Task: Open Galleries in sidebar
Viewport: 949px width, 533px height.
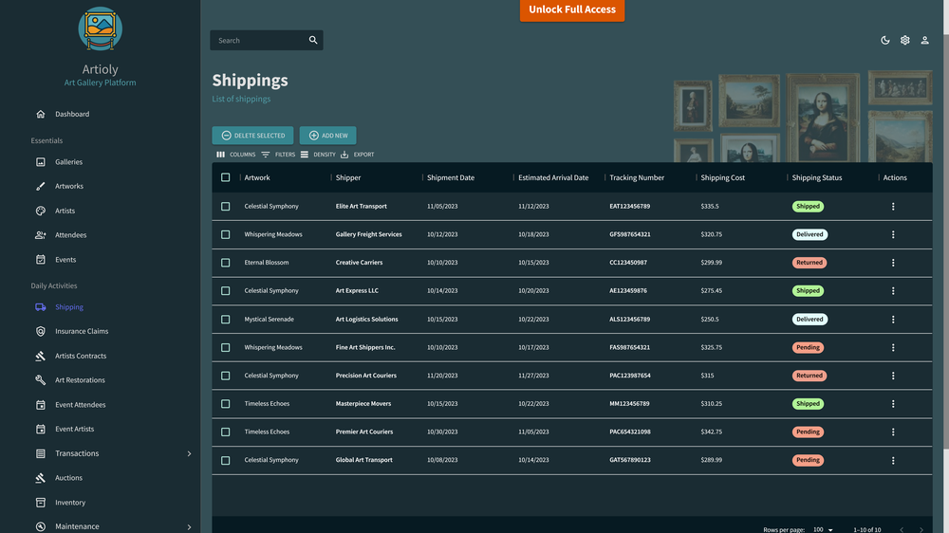Action: (68, 161)
